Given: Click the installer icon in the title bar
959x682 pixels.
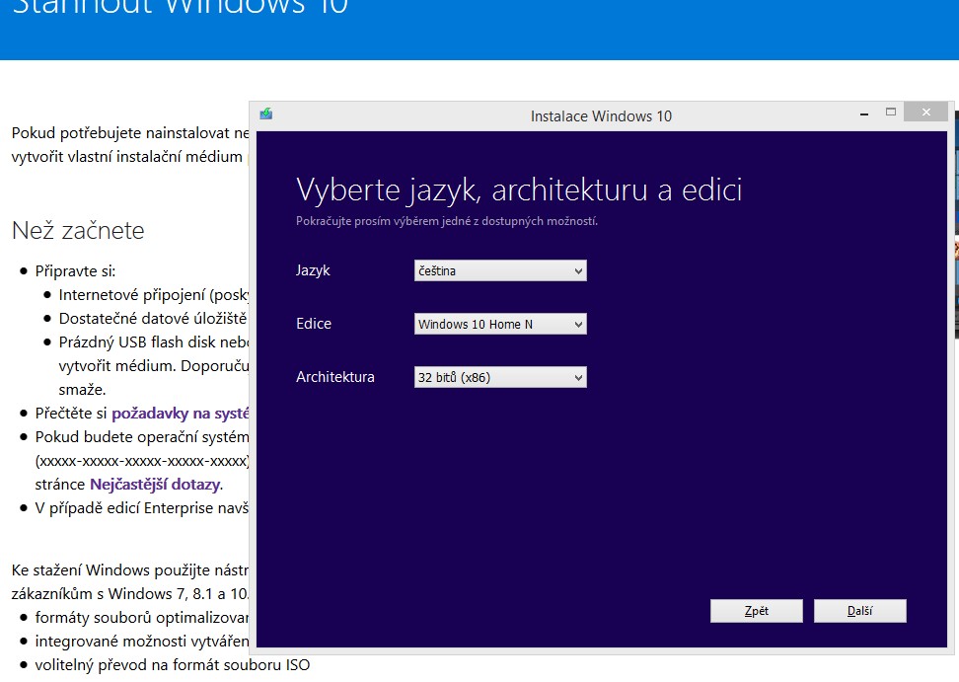Looking at the screenshot, I should point(265,114).
